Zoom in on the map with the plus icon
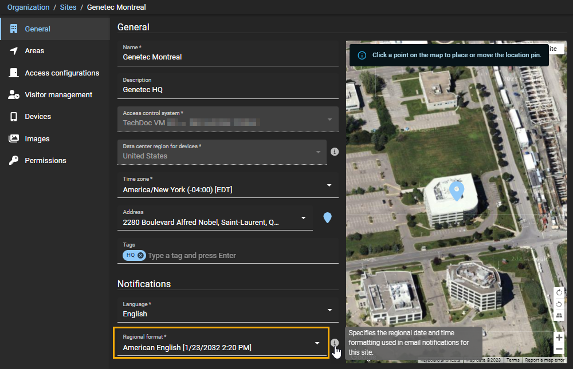573x369 pixels. coord(559,338)
